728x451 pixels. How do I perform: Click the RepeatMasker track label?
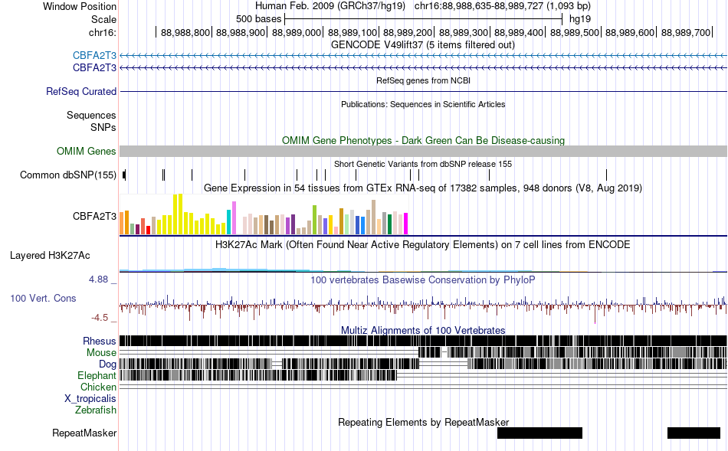coord(84,433)
